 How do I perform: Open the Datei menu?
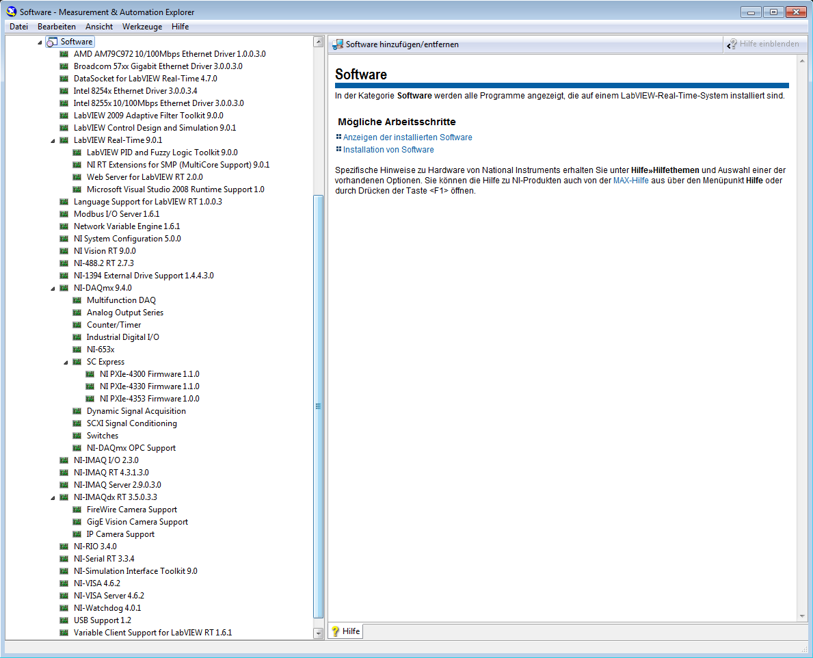pyautogui.click(x=18, y=27)
